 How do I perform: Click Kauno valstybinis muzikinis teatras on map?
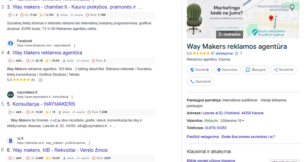click(x=268, y=33)
